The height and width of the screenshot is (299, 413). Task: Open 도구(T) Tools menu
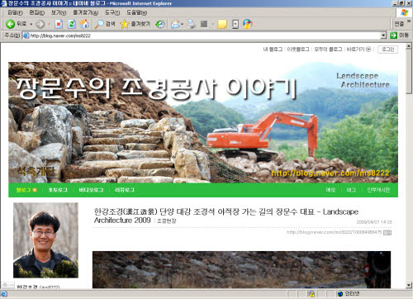(112, 12)
